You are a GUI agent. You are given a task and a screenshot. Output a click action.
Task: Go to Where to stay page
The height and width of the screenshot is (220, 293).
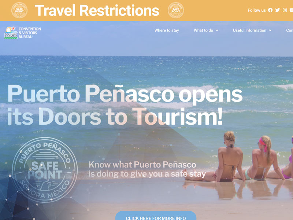(167, 30)
